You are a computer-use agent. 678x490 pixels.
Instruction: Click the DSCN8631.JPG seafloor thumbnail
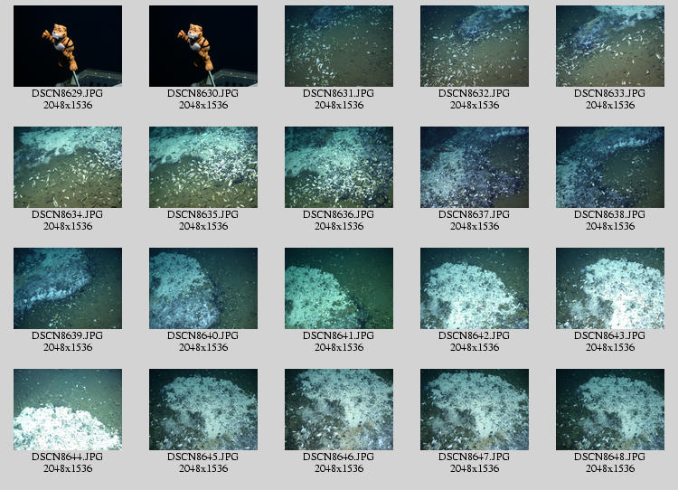pos(339,46)
